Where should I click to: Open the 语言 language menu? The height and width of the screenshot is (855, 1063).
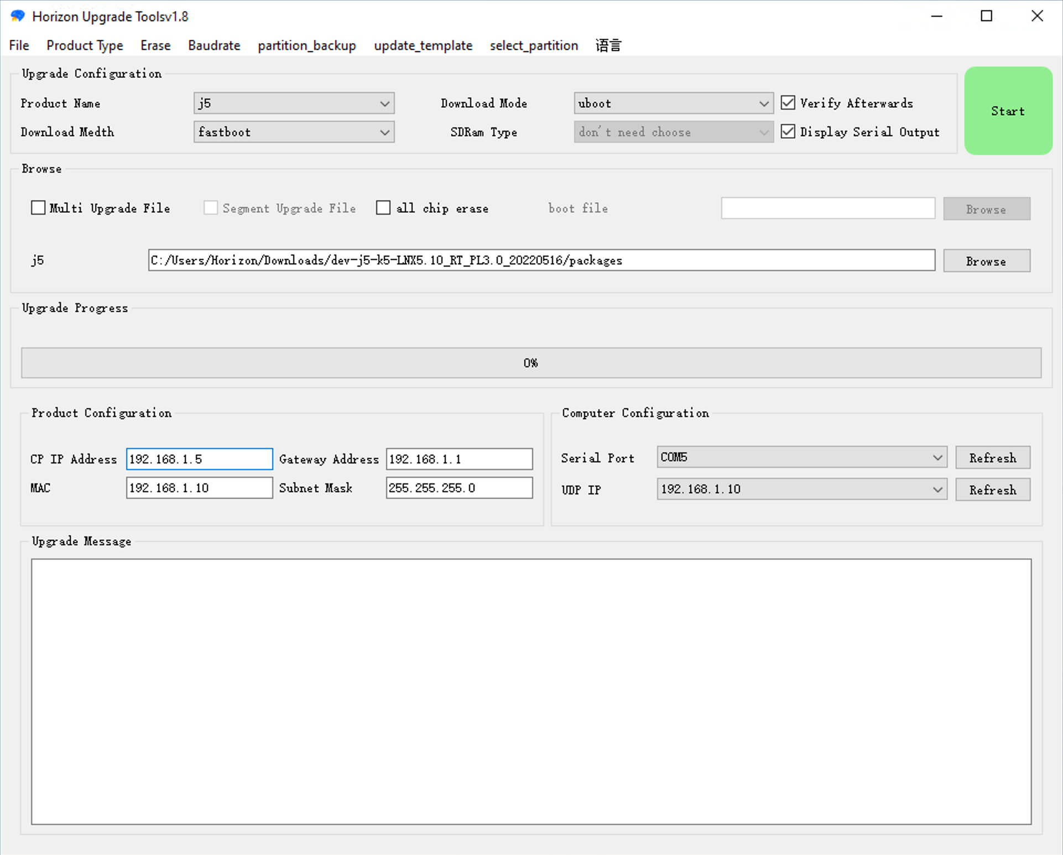608,45
